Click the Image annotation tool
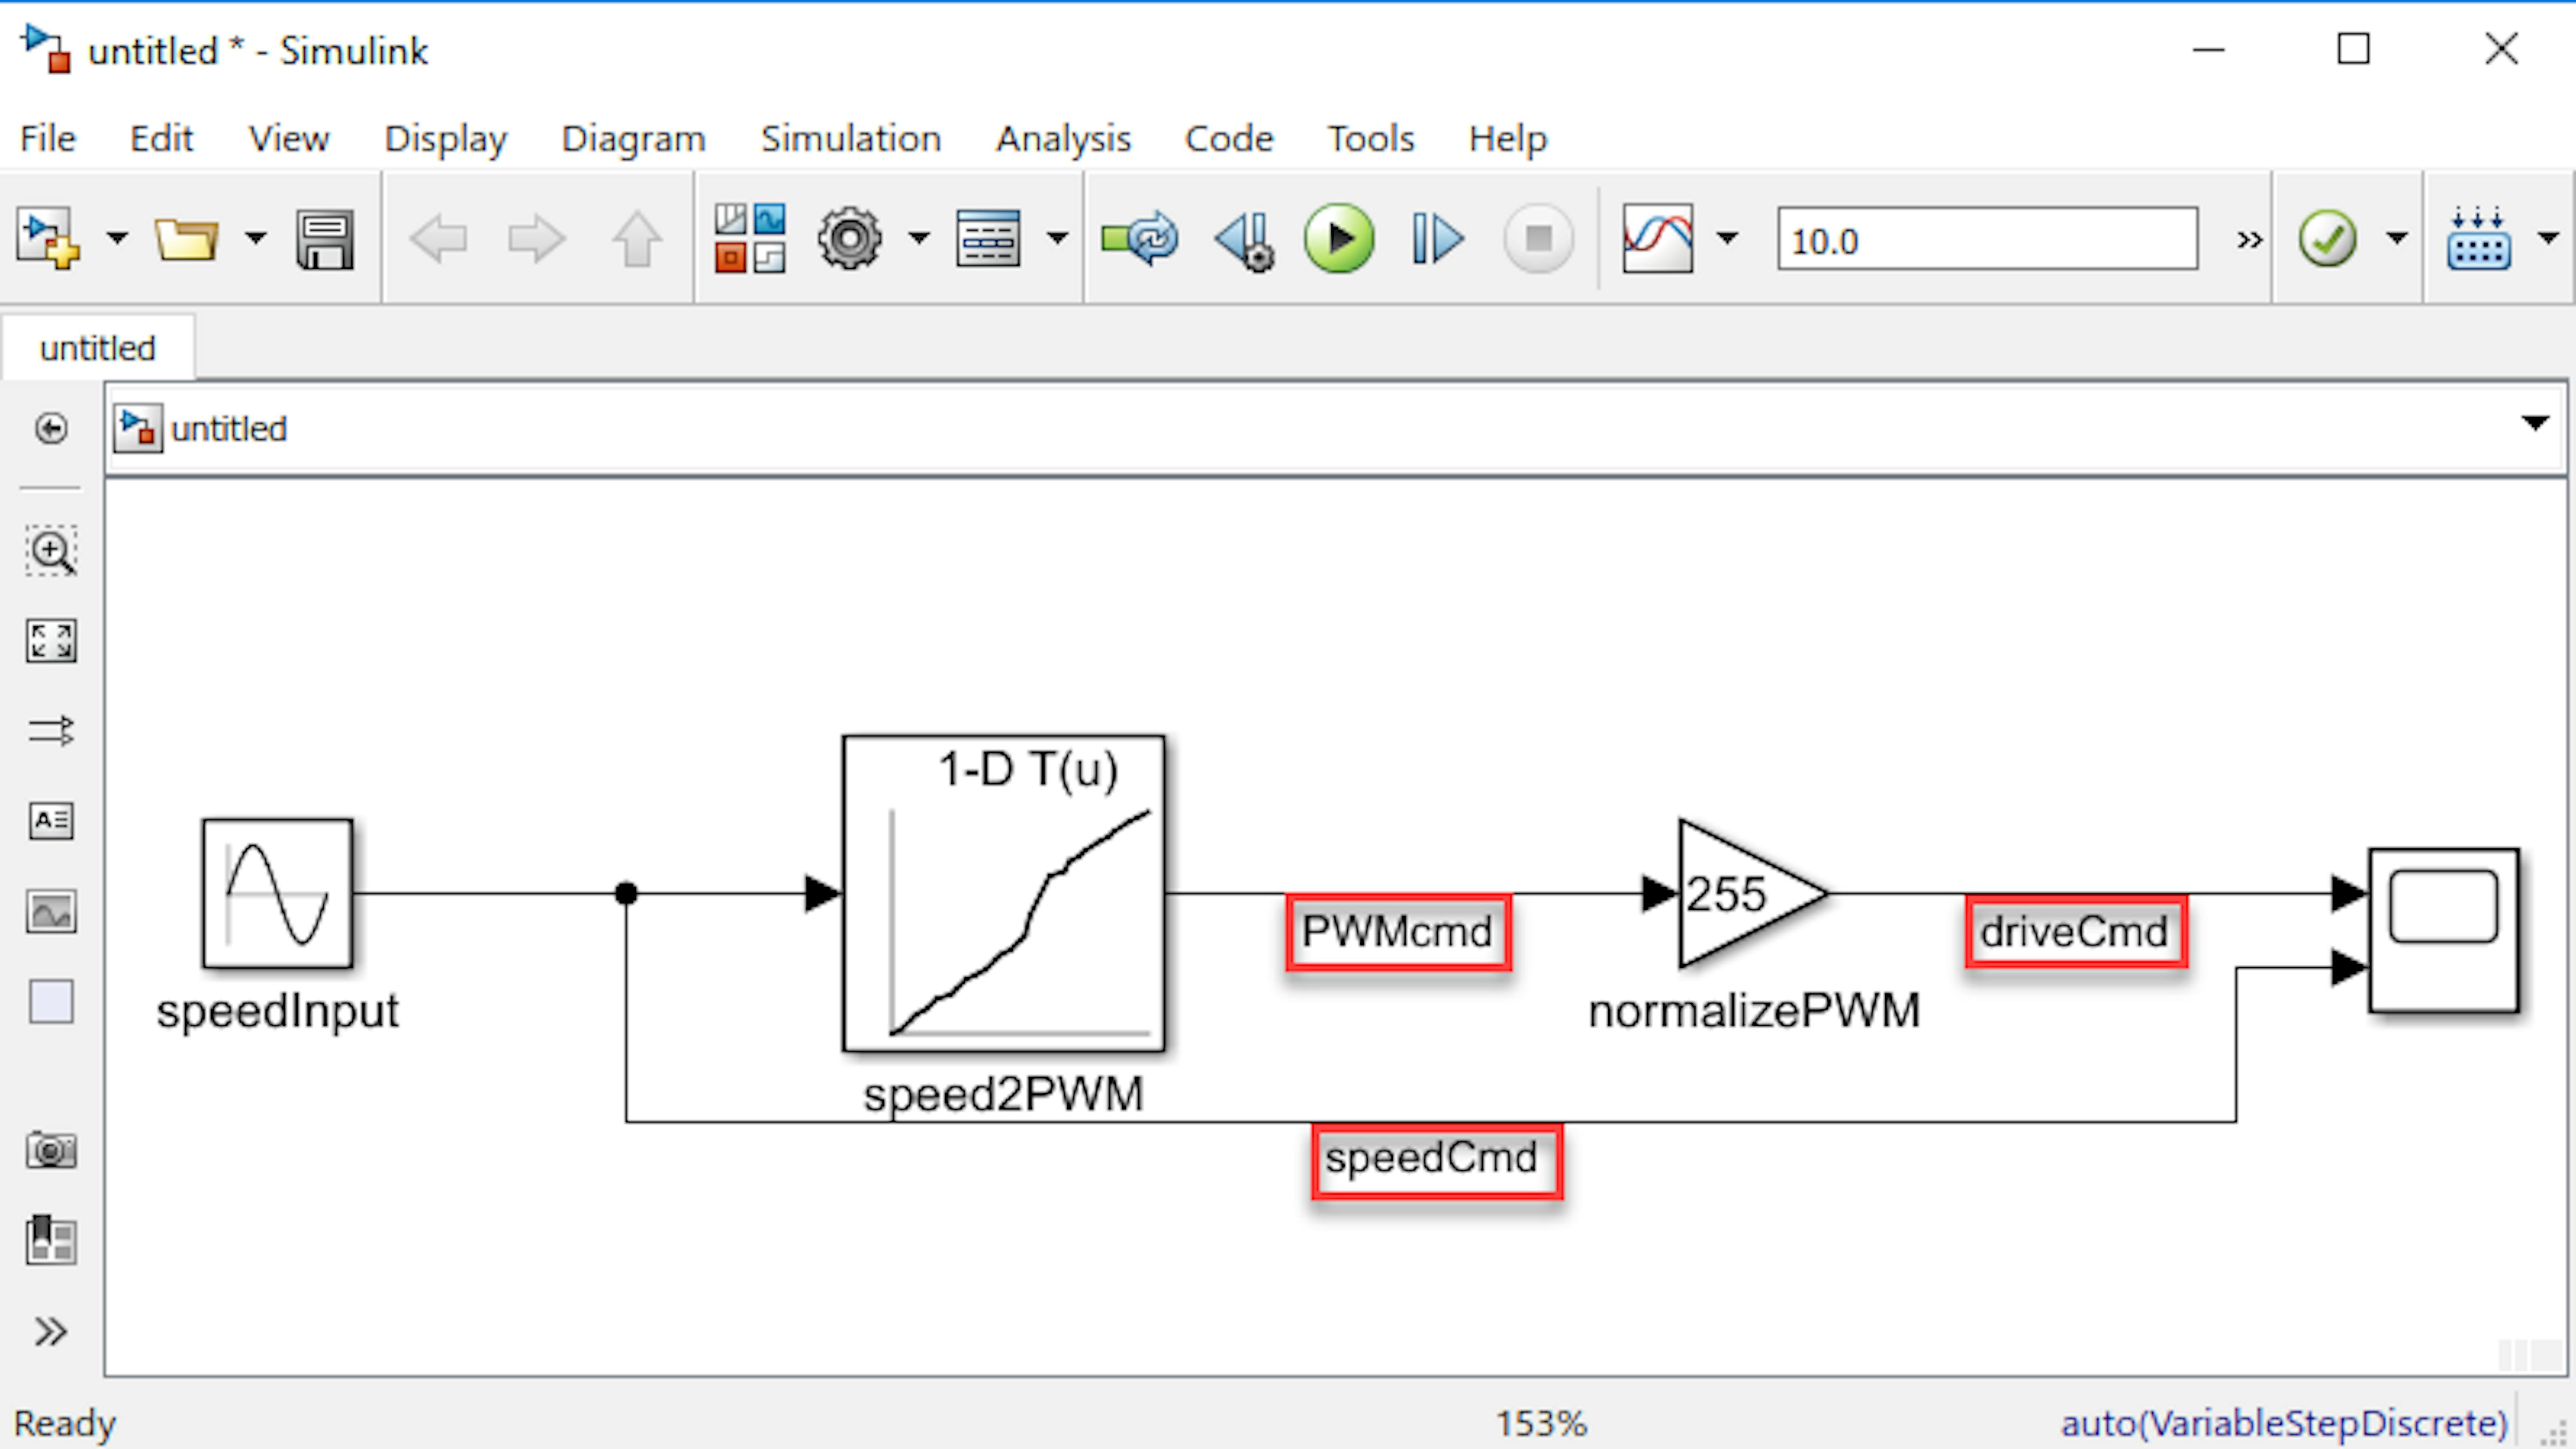Viewport: 2576px width, 1449px height. (x=51, y=911)
